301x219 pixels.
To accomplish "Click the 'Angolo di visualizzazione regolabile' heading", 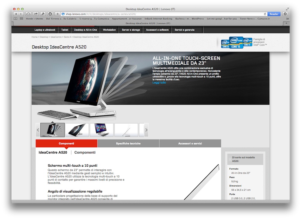I will 75,191.
